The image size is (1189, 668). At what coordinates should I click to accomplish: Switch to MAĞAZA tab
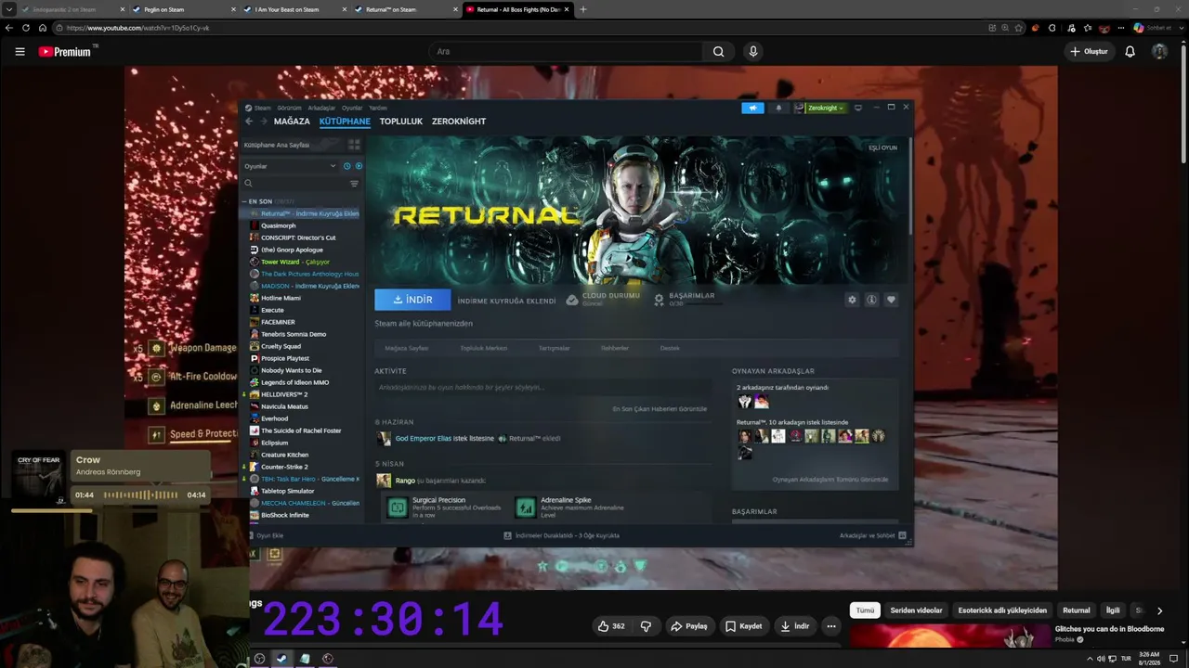pos(292,122)
